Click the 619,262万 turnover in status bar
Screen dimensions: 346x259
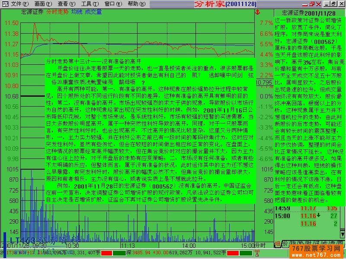tap(180, 253)
